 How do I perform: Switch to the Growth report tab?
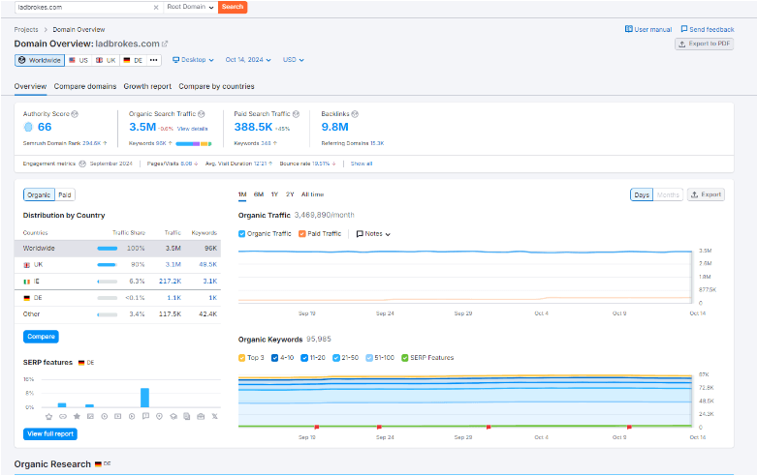coord(147,86)
